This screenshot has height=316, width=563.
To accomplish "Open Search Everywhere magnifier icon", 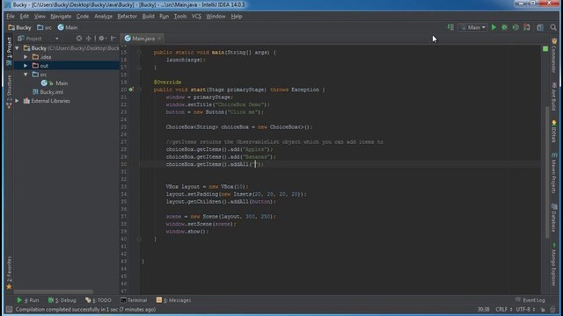I will [x=553, y=27].
